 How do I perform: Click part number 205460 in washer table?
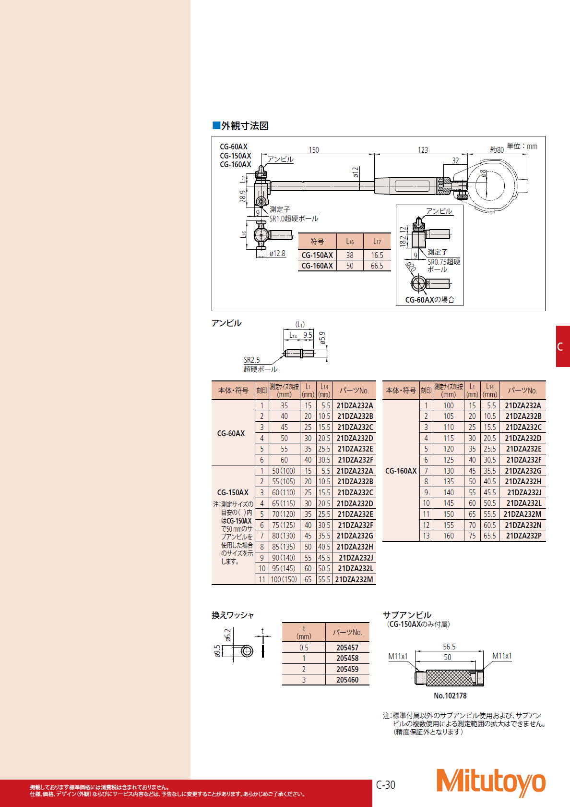pyautogui.click(x=347, y=680)
